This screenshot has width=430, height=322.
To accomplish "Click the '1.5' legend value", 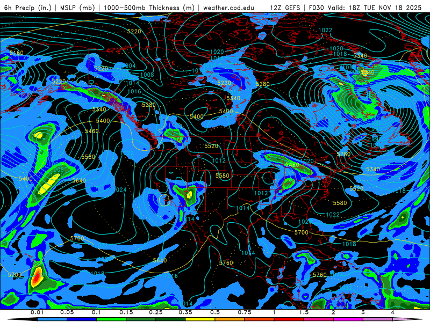I will click(x=304, y=312).
